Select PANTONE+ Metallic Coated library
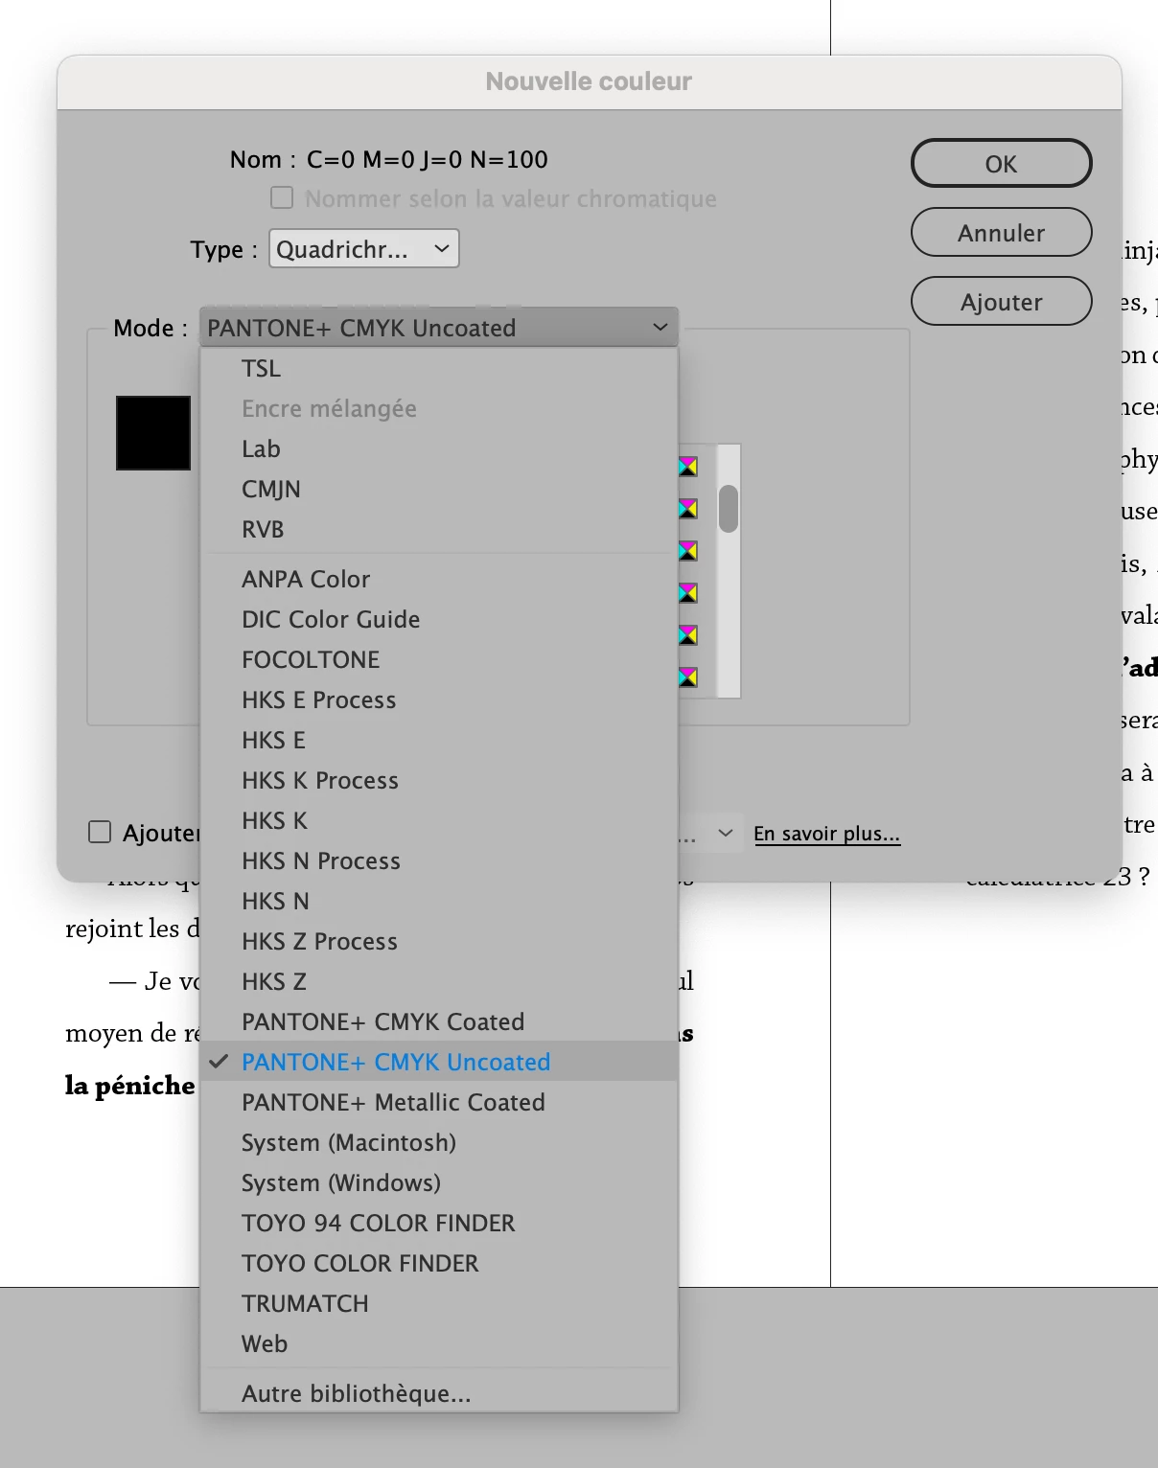This screenshot has width=1158, height=1468. pyautogui.click(x=439, y=1103)
